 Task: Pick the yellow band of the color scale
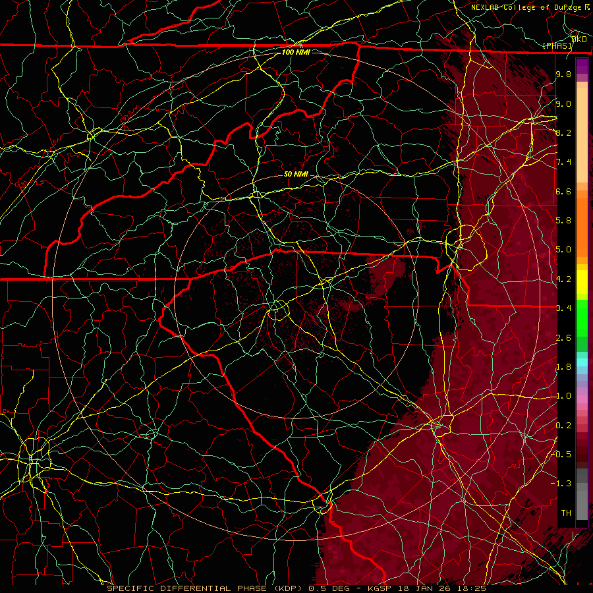[x=582, y=282]
